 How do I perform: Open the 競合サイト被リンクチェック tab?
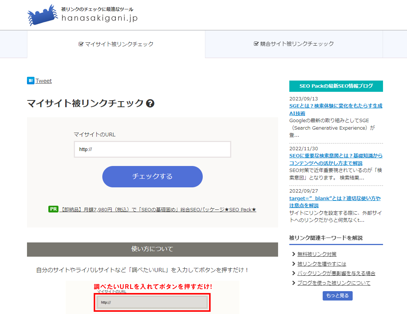pyautogui.click(x=294, y=44)
